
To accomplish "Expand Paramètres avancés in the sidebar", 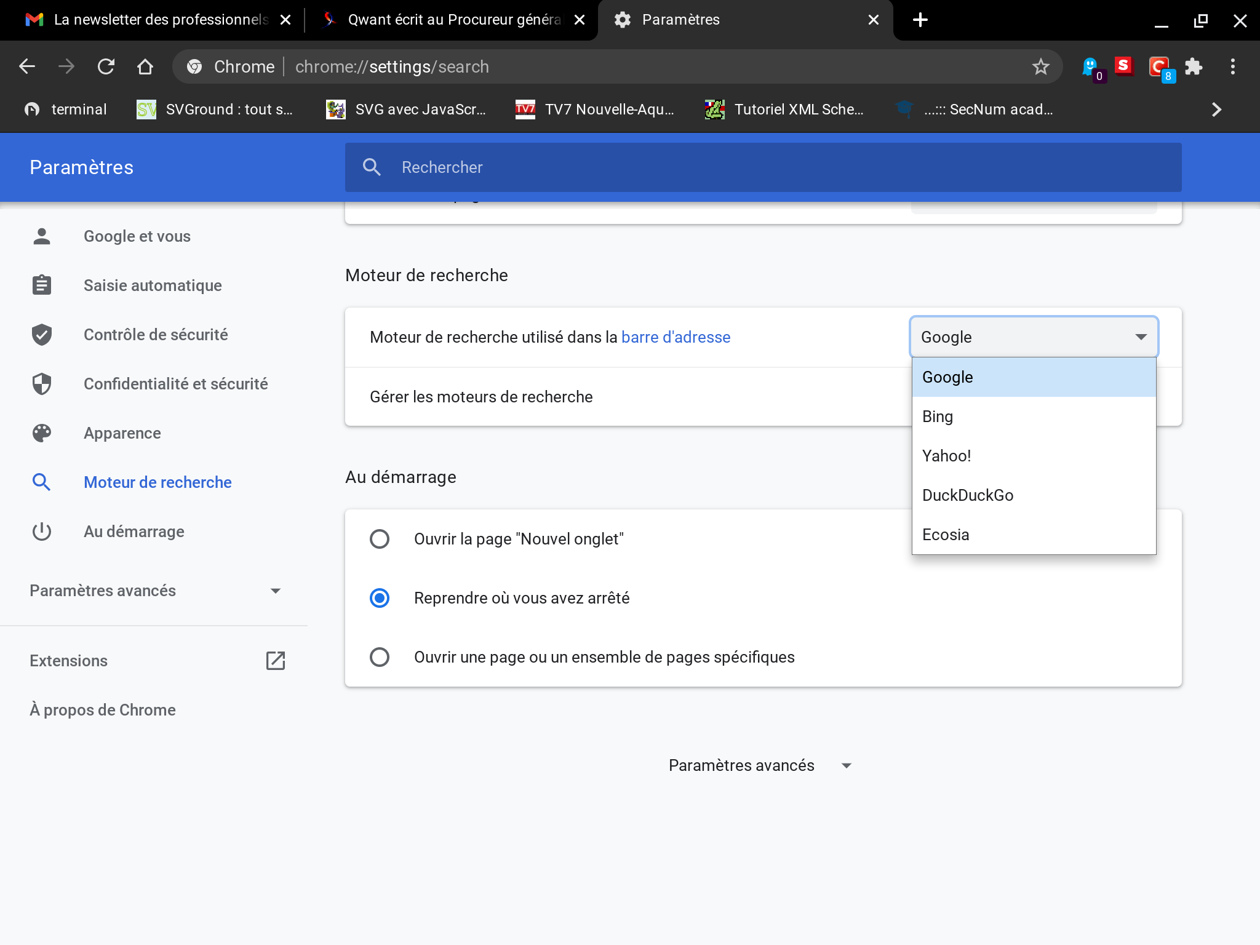I will (154, 591).
